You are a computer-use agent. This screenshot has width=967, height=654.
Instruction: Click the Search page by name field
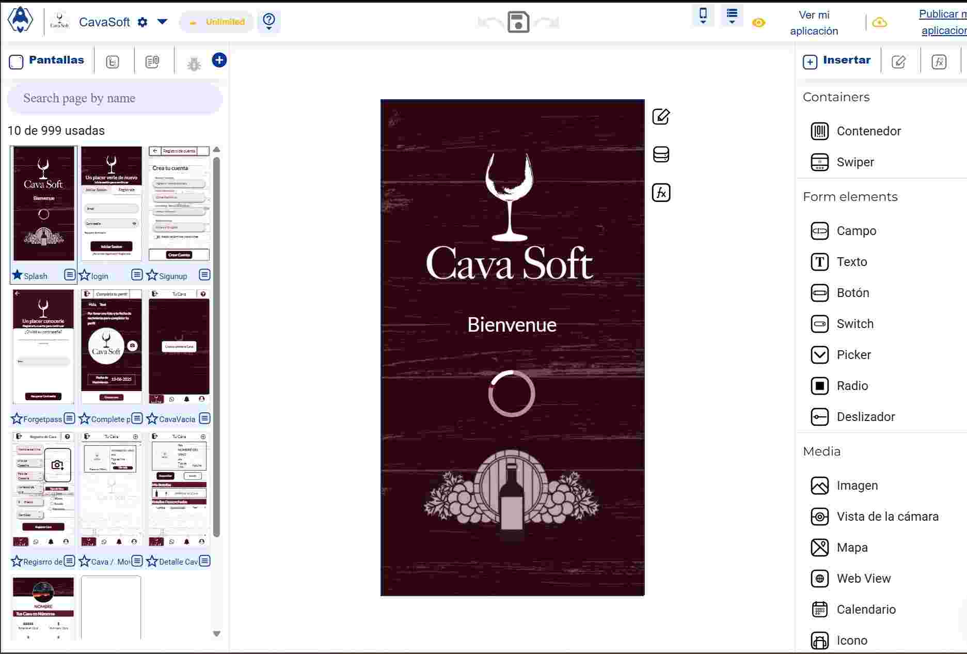115,98
